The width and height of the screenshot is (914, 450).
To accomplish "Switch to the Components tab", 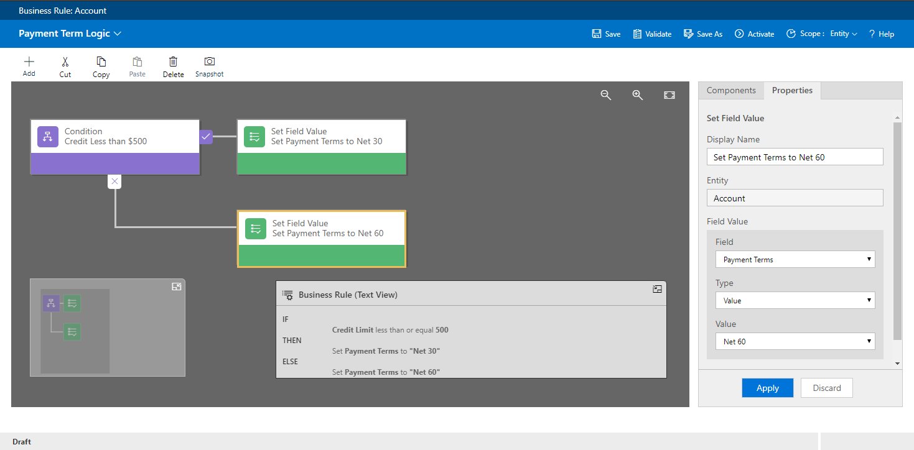I will pyautogui.click(x=731, y=91).
